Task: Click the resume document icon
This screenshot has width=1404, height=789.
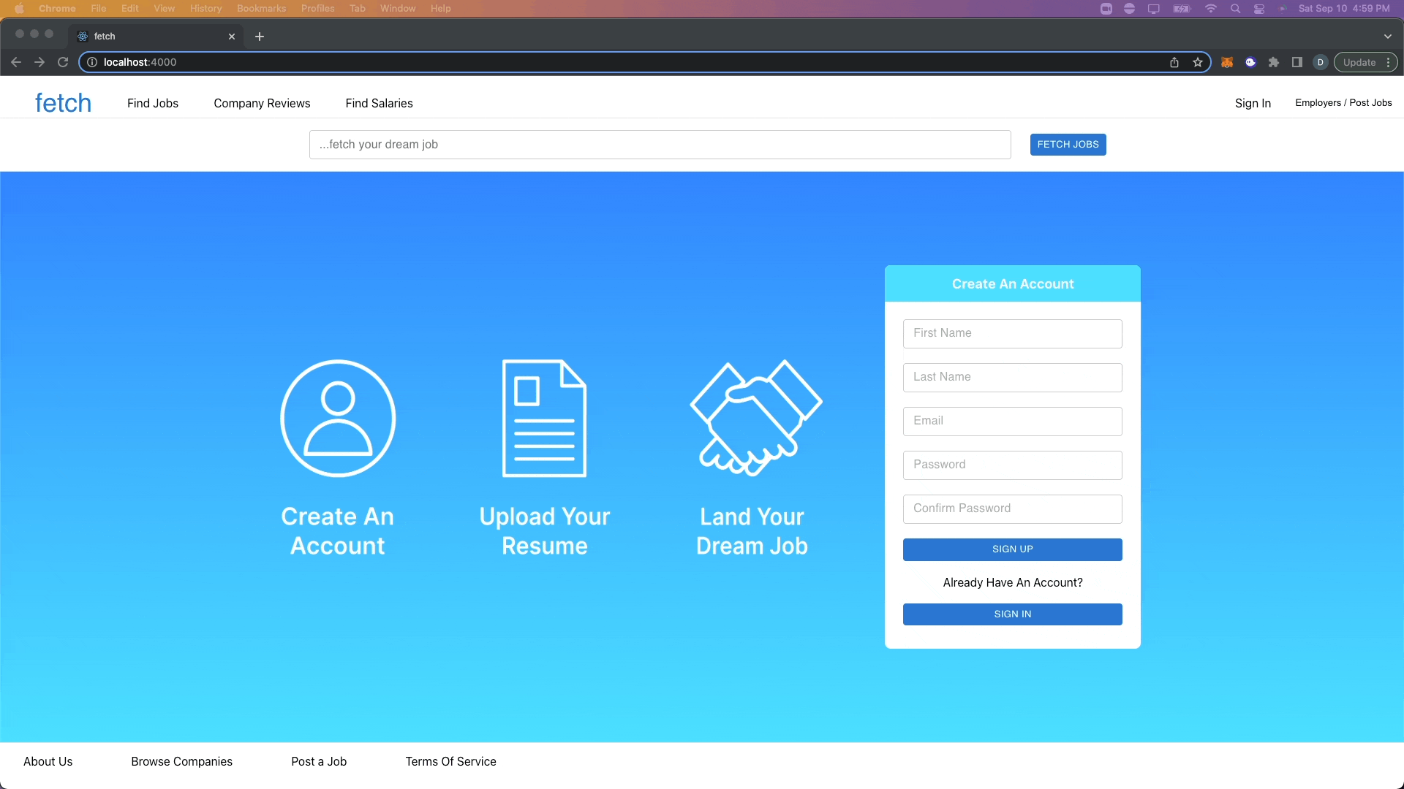Action: pos(544,418)
